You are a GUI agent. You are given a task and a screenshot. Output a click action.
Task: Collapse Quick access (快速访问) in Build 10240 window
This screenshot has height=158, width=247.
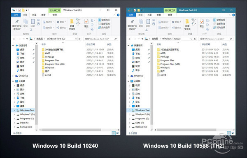(x=13, y=46)
